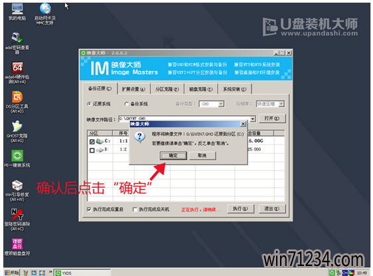Viewport: 373px width, 276px height.
Task: Cancel the restore with 取消 button
Action: click(x=202, y=156)
